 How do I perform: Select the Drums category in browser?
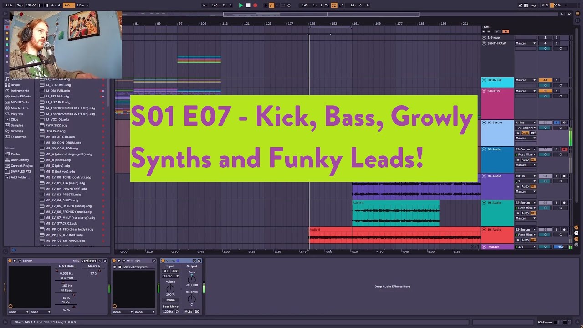pyautogui.click(x=16, y=85)
